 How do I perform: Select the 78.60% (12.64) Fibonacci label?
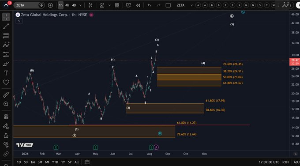click(187, 134)
